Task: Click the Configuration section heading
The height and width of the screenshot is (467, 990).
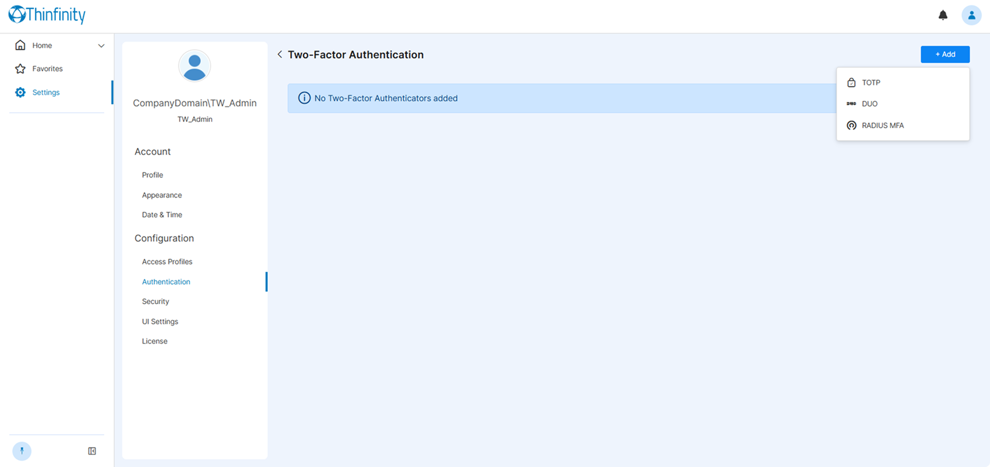Action: point(164,238)
